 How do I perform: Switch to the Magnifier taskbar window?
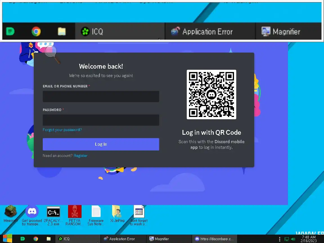(x=169, y=239)
